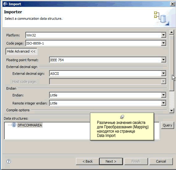176x170 pixels.
Task: Select the DFHCOMMAREA structure icon
Action: click(x=14, y=125)
